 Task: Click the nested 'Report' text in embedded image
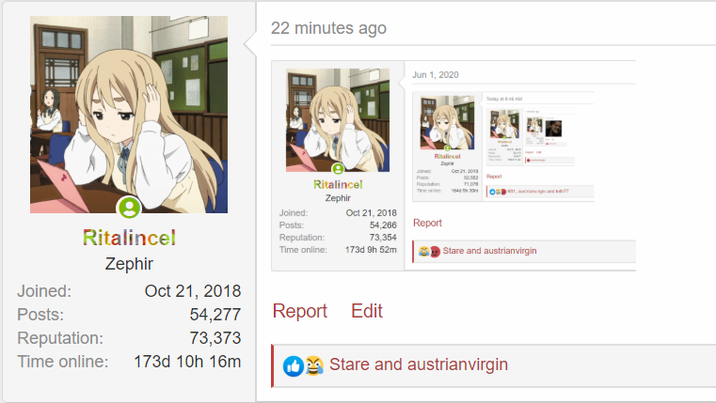[427, 223]
